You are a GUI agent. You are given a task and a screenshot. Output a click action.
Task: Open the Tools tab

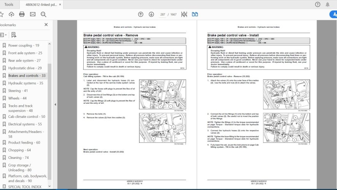click(x=9, y=5)
